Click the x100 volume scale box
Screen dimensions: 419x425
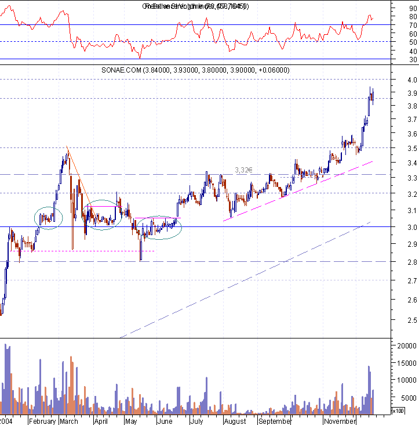click(398, 411)
